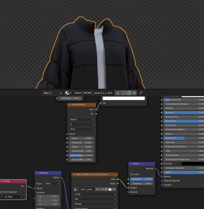Click the Distortion 1.000 field above Wave Texture
The height and width of the screenshot is (209, 204).
(70, 98)
